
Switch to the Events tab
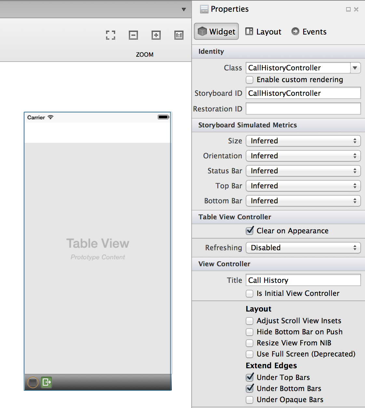coord(309,32)
